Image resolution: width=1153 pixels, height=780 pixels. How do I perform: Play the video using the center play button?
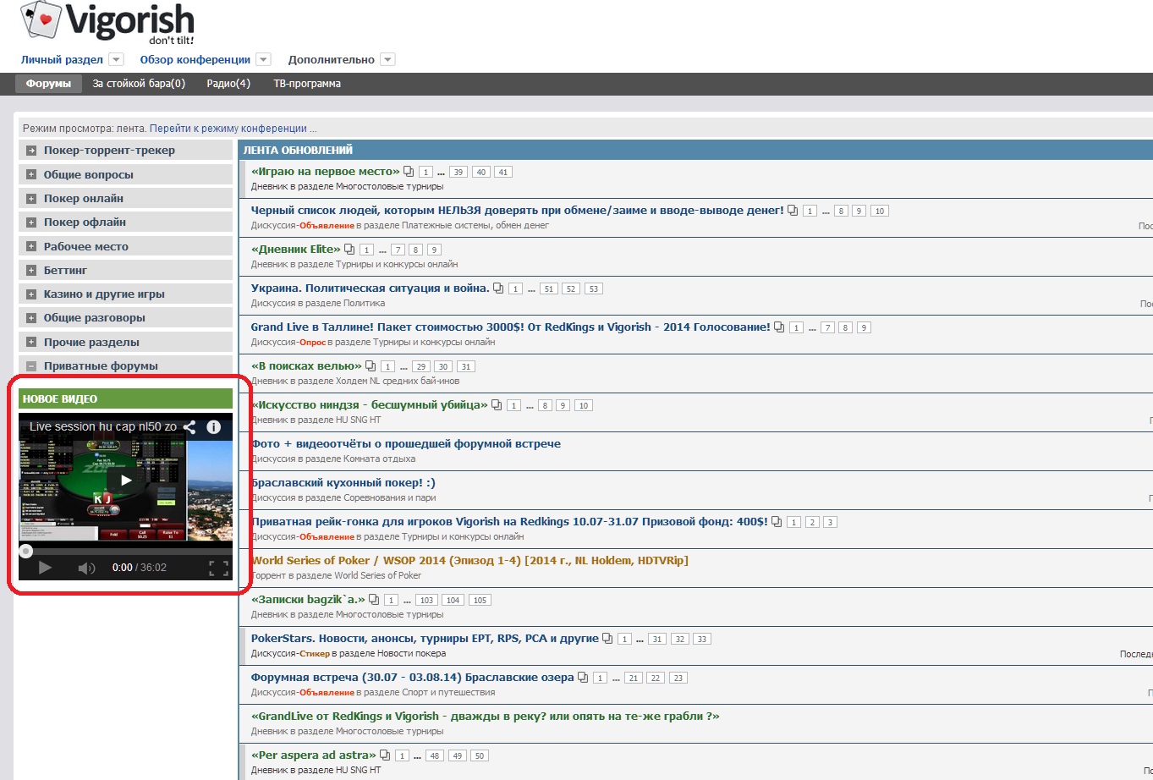pyautogui.click(x=125, y=481)
